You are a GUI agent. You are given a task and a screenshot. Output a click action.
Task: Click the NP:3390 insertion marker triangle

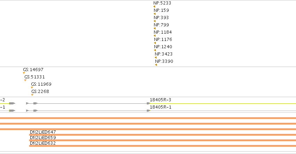click(x=156, y=65)
